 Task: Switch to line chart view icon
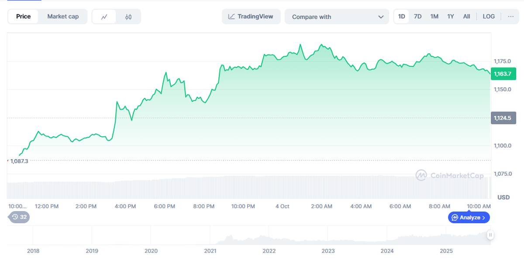[104, 17]
